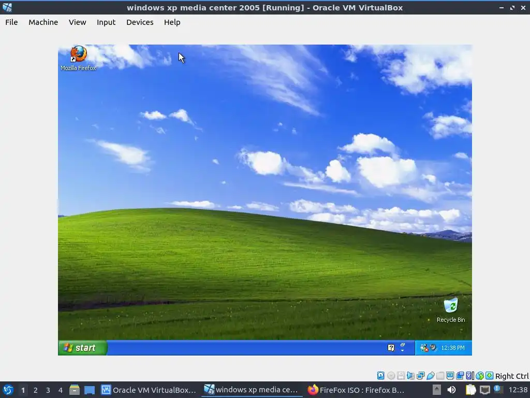Open the file manager launcher
This screenshot has width=530, height=398.
point(75,390)
